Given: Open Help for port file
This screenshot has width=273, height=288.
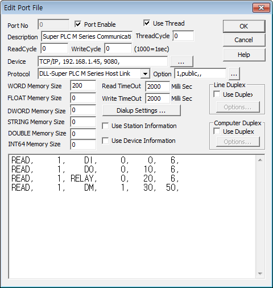Looking at the screenshot, I should tap(244, 55).
